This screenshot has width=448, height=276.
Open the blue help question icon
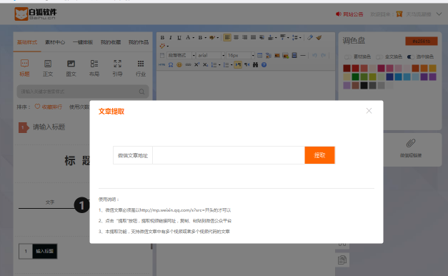[x=264, y=64]
